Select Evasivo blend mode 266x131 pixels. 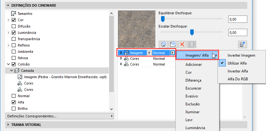(x=191, y=96)
